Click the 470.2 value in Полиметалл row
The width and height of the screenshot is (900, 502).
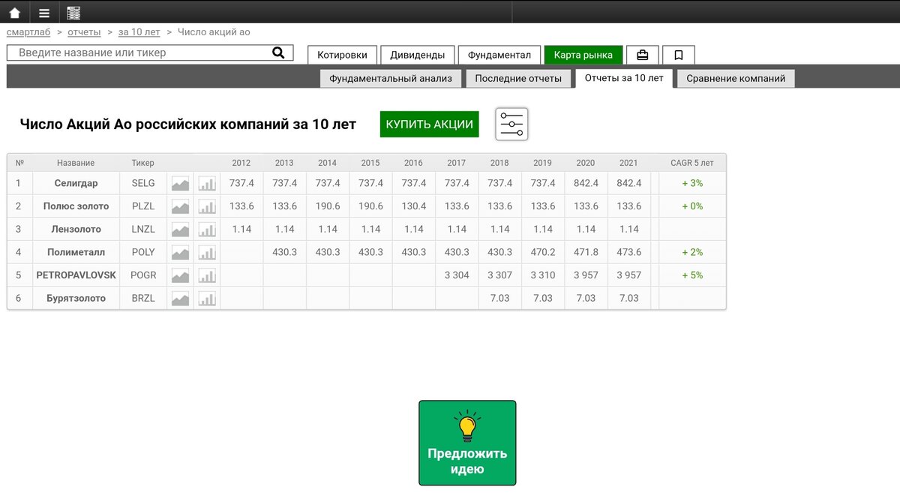(542, 252)
